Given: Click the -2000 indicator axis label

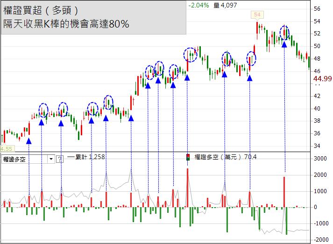Looking at the screenshot, I should click(x=321, y=239).
